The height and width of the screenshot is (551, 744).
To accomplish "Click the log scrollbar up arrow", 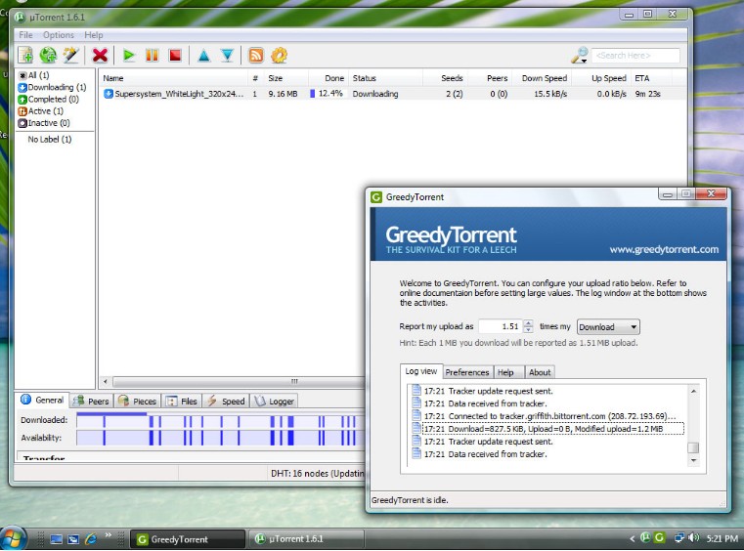I will (x=693, y=391).
